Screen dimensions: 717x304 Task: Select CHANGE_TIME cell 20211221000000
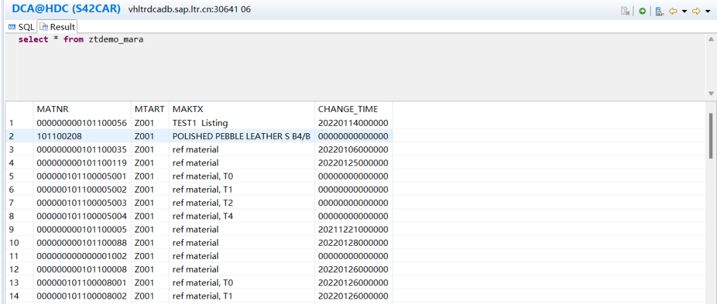pyautogui.click(x=353, y=229)
